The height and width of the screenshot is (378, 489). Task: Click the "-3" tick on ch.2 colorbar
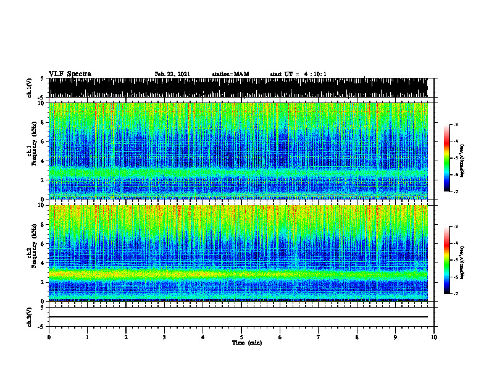pyautogui.click(x=456, y=227)
